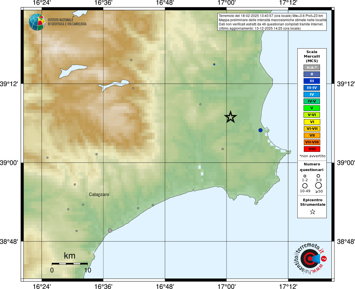Click the 'Numero questionari' legend heading

coord(312,167)
